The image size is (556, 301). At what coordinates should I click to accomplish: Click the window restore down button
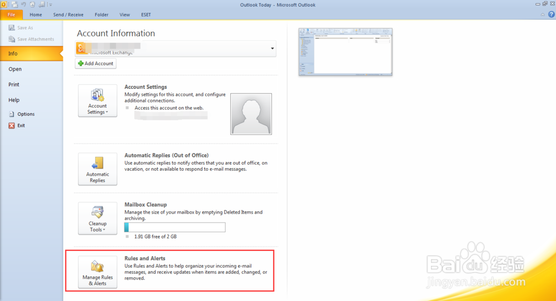point(545,4)
